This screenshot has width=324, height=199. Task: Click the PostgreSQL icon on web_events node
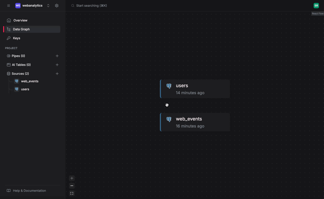(169, 119)
